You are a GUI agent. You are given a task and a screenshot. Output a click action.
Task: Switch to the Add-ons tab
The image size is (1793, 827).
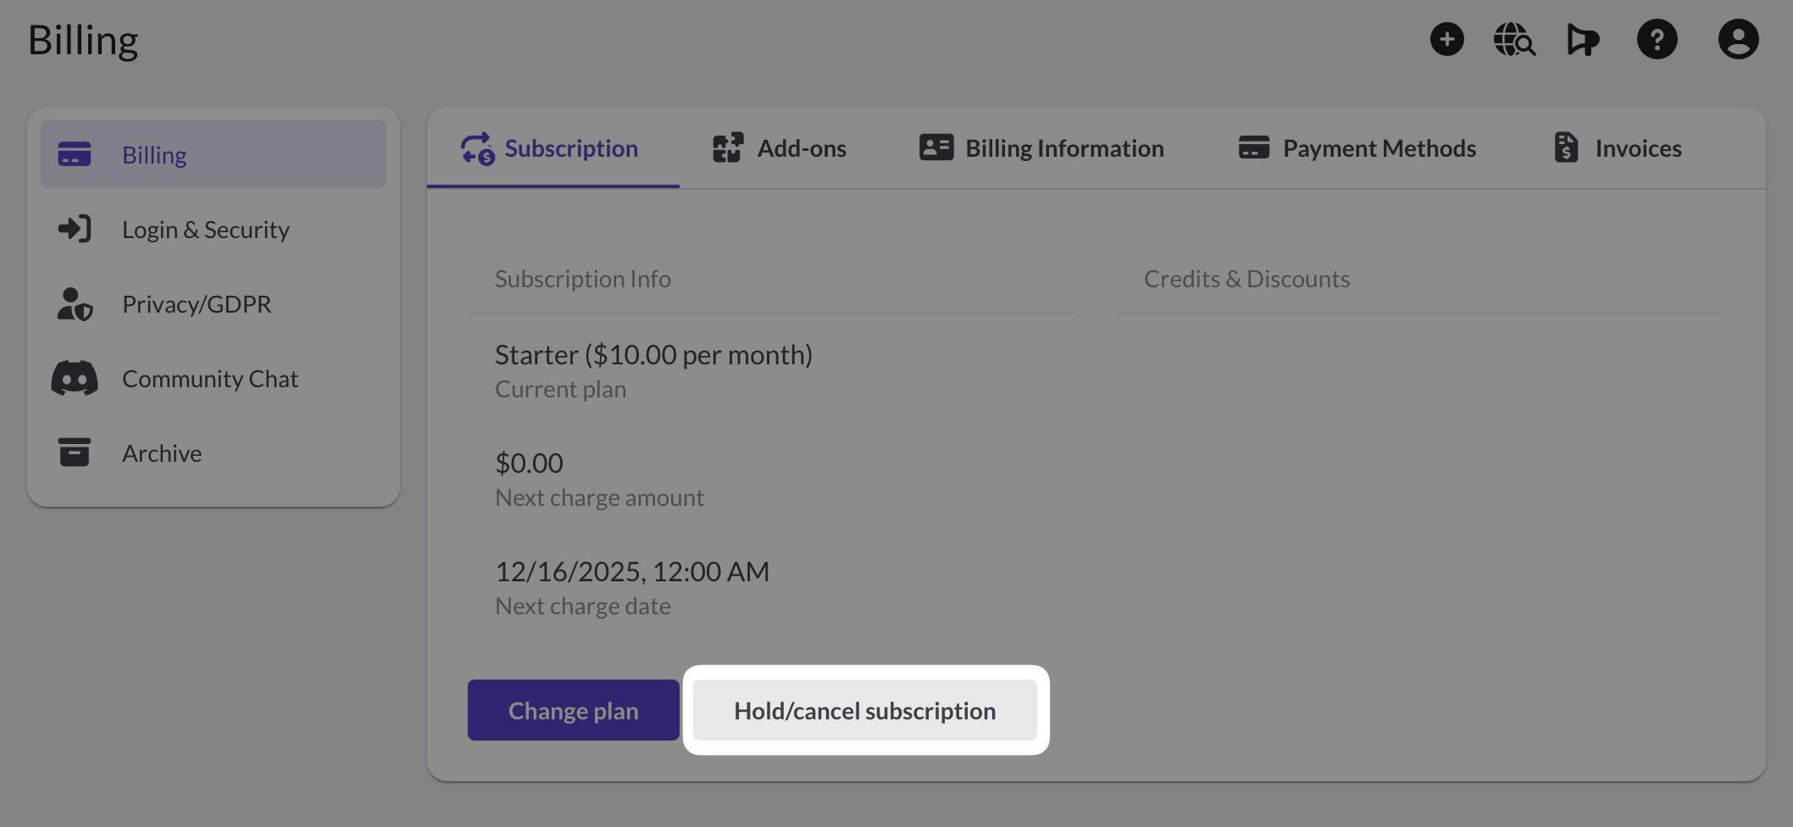click(780, 148)
